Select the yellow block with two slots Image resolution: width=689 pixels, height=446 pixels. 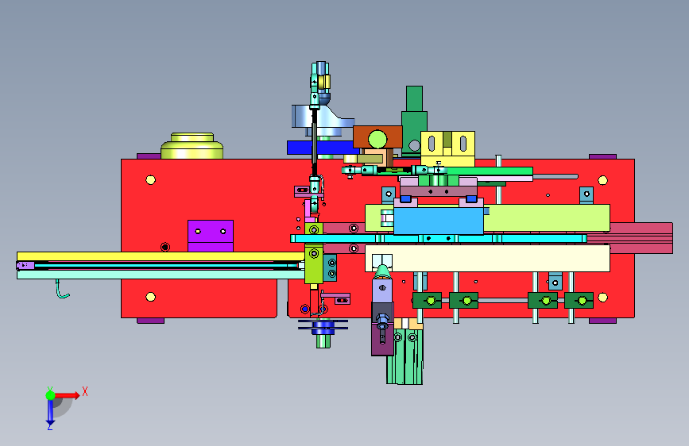[x=447, y=148]
